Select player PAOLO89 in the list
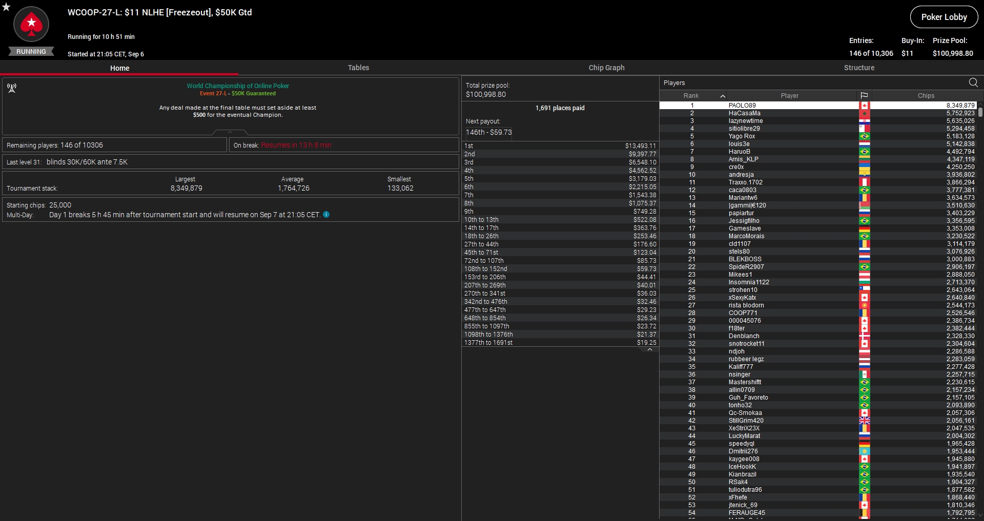 click(x=818, y=106)
